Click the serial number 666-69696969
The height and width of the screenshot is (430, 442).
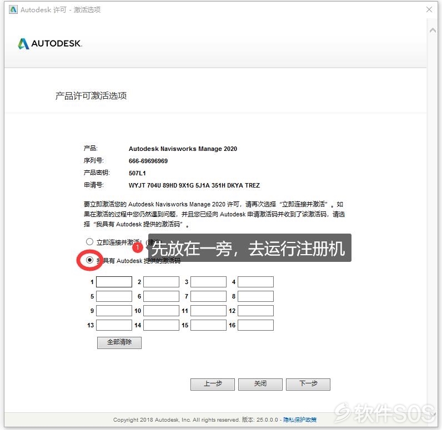pyautogui.click(x=148, y=161)
